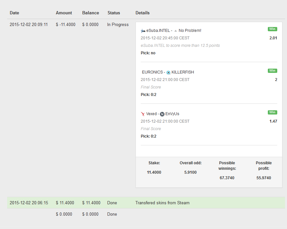Click balance $ 11.4000 in green row

[x=91, y=203]
